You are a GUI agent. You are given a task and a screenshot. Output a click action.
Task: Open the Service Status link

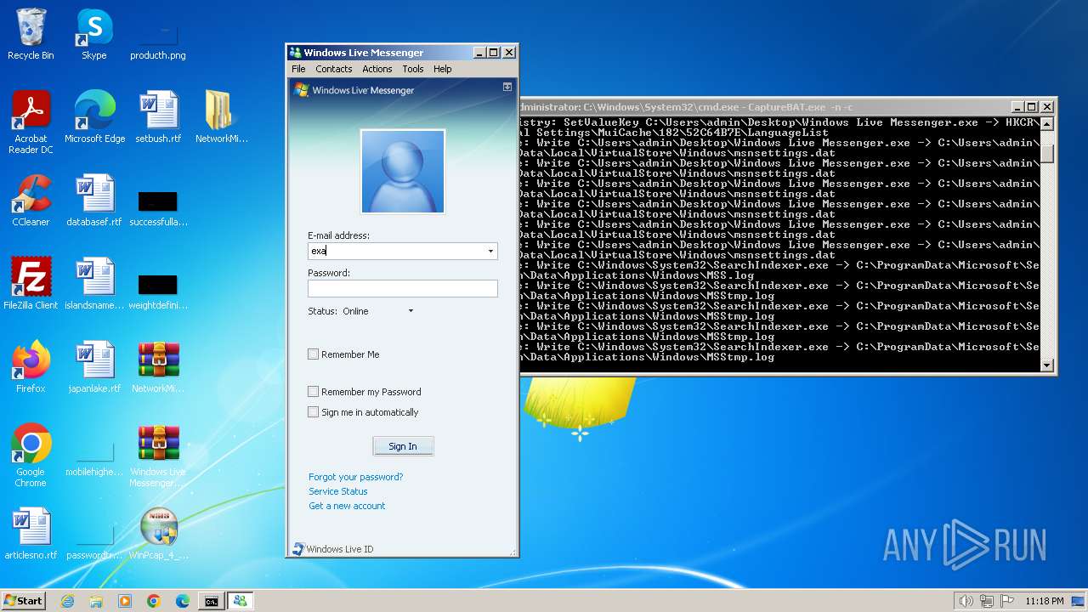(337, 491)
